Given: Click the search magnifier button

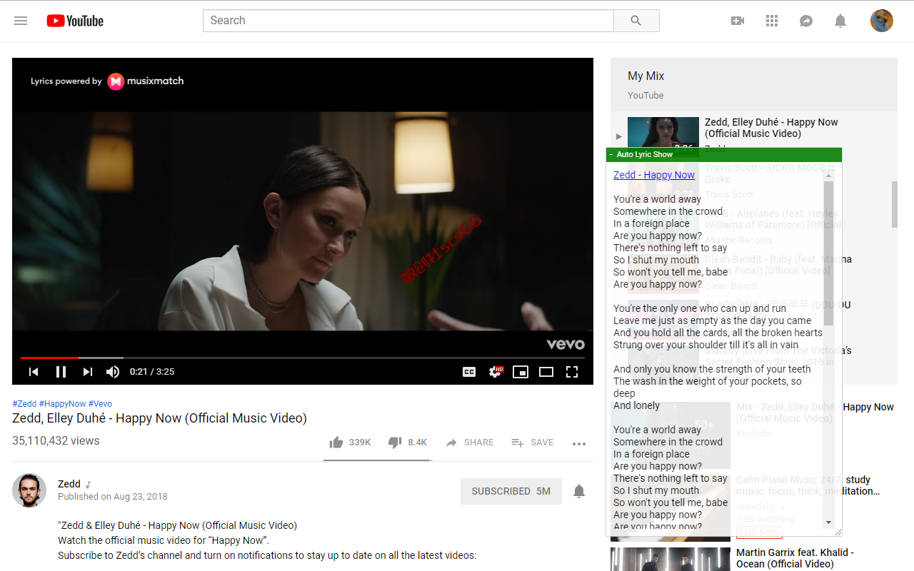Looking at the screenshot, I should pos(636,21).
